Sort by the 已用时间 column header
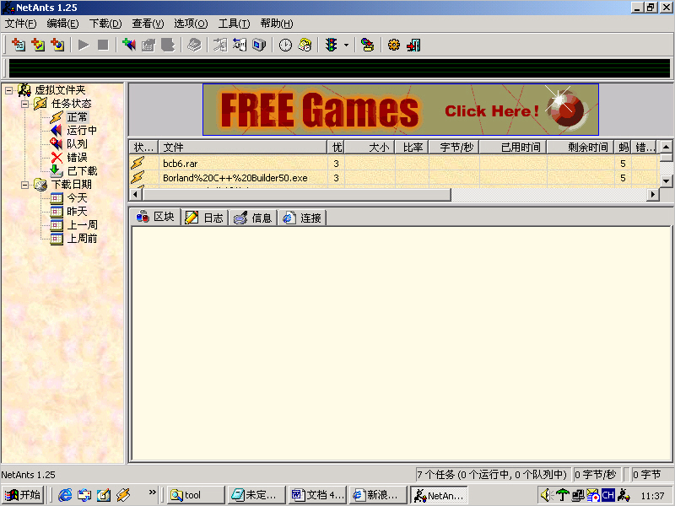Screen dimensions: 675x506 tap(513, 147)
